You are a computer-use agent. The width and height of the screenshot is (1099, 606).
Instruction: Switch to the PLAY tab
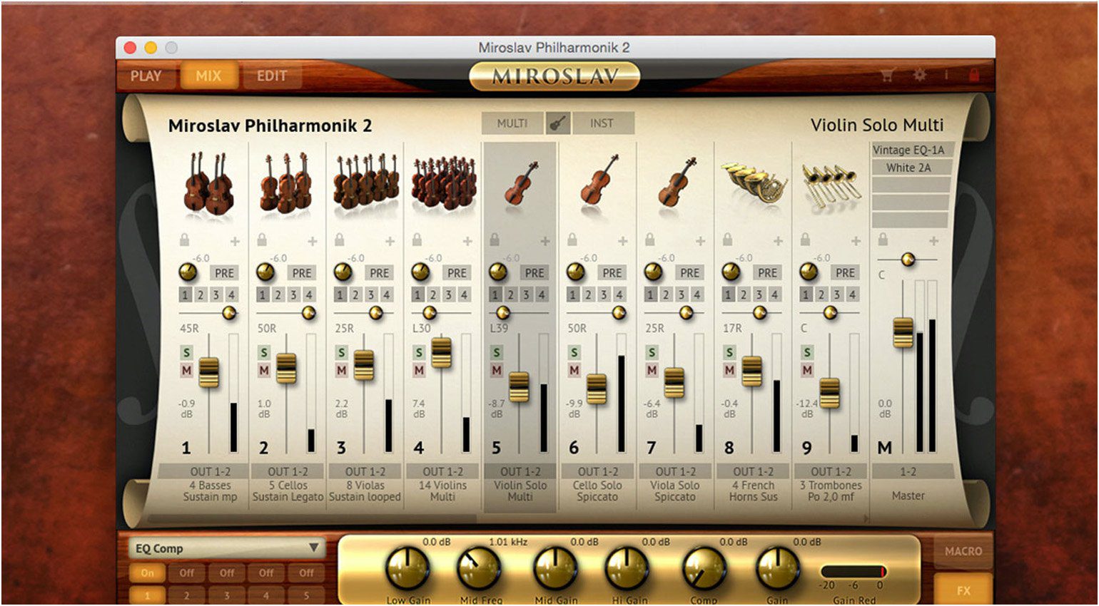(x=146, y=76)
